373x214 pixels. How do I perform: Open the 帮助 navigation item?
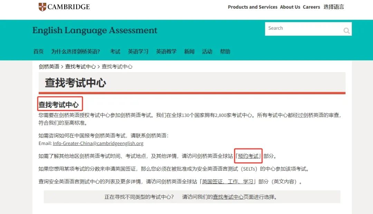(225, 51)
